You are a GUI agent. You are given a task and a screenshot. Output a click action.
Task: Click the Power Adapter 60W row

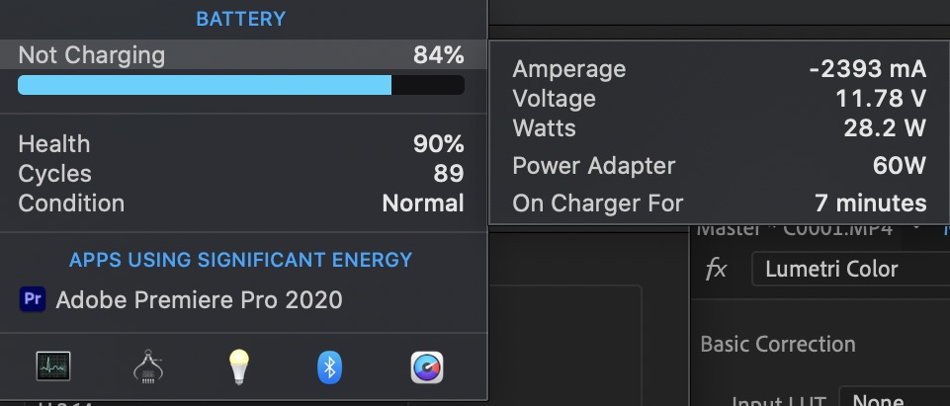pos(719,166)
